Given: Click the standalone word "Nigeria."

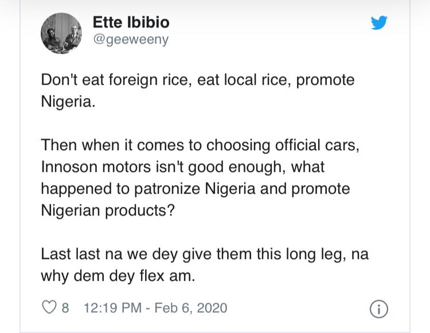Looking at the screenshot, I should tap(67, 103).
